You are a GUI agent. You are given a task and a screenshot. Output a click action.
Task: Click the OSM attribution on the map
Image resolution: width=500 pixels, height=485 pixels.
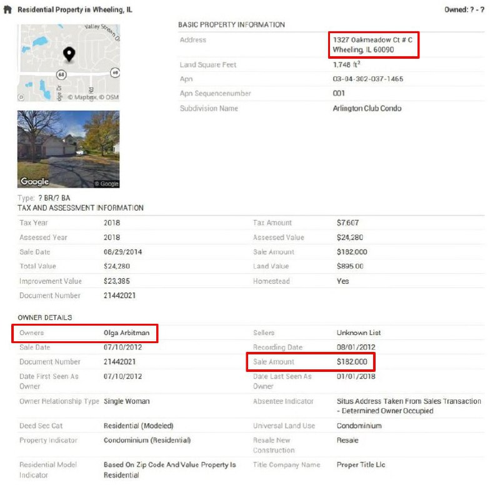click(108, 97)
